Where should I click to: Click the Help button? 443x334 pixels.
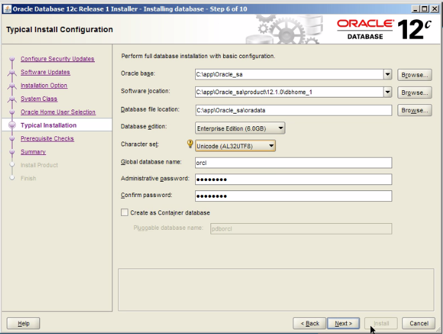coord(23,323)
